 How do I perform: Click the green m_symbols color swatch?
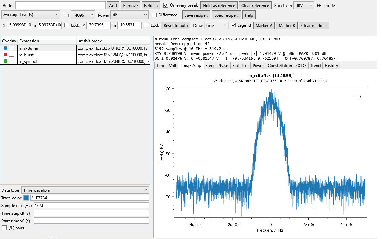tap(5, 61)
